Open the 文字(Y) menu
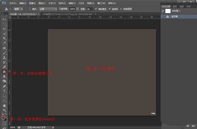The image size is (197, 129). click(x=52, y=3)
